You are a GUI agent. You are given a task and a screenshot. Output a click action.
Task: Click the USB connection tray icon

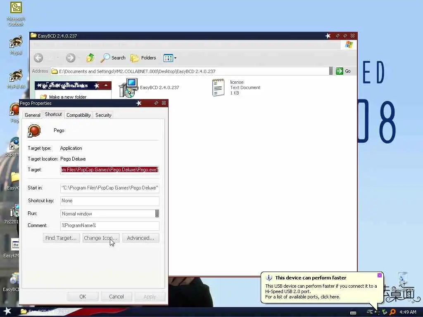[377, 312]
